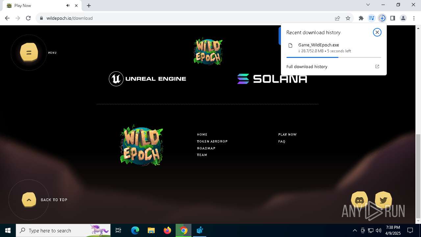Click the Wild Epoch logo in the footer

pos(142,145)
